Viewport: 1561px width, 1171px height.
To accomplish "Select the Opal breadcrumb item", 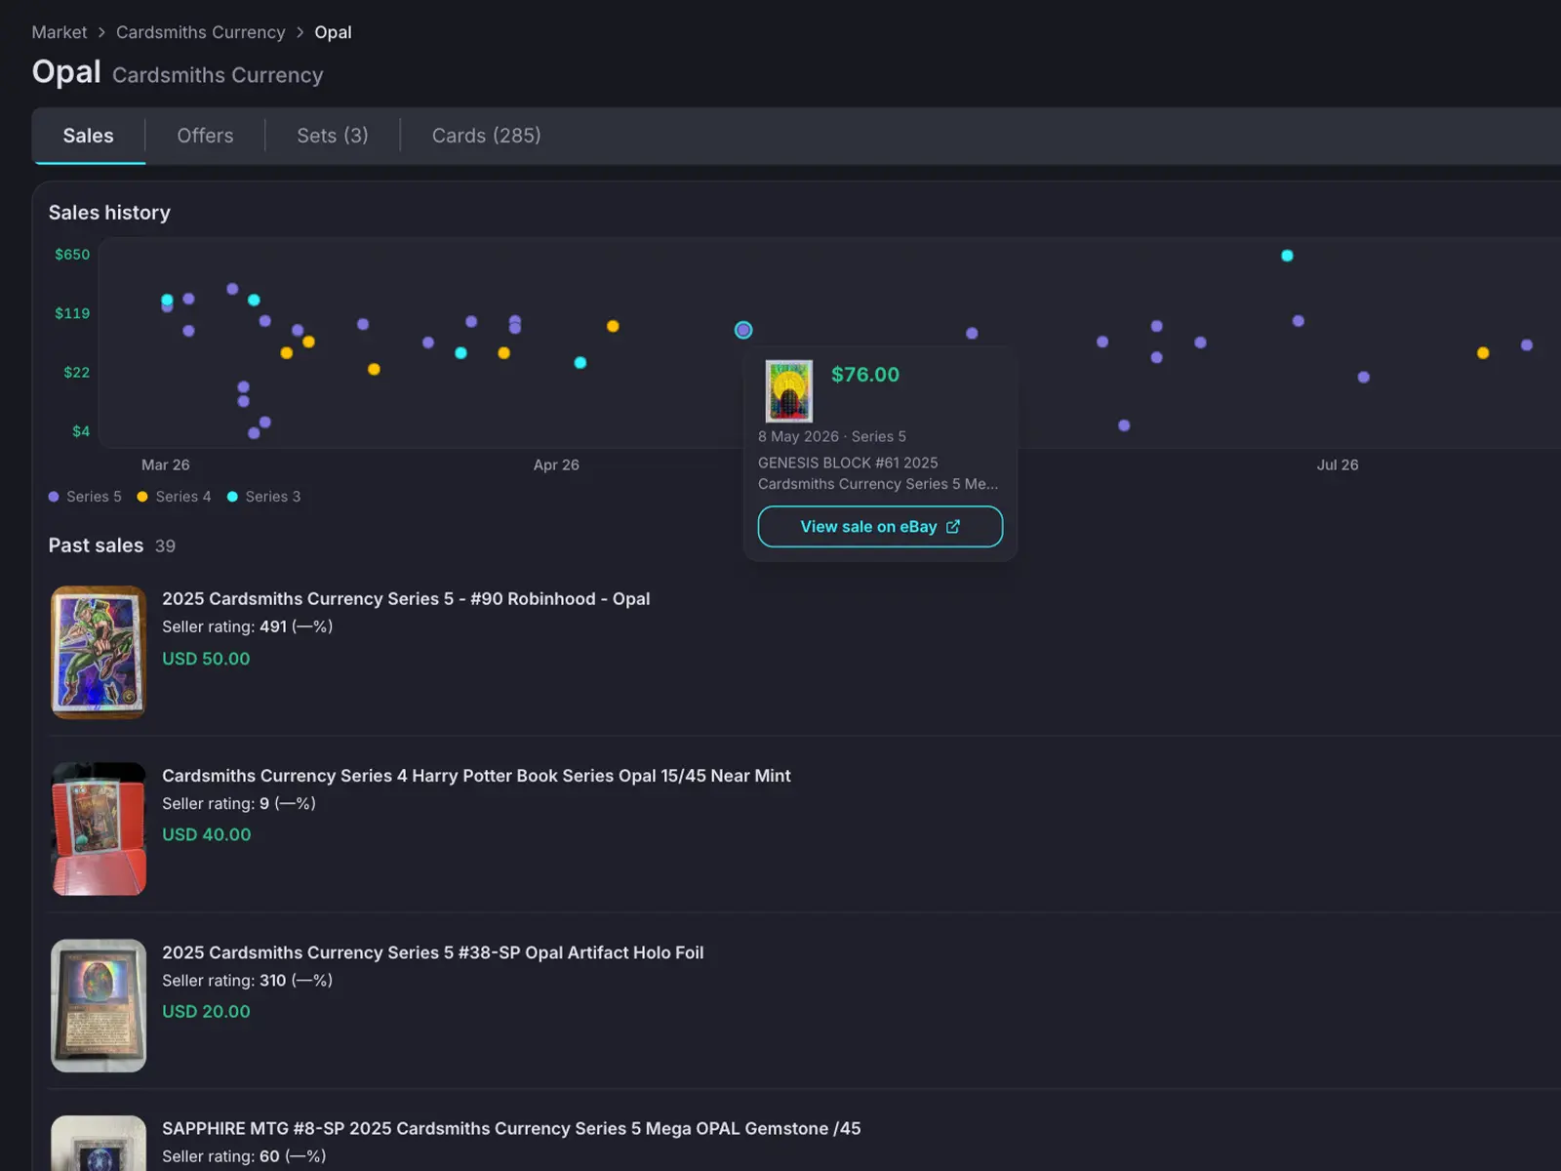I will point(333,32).
